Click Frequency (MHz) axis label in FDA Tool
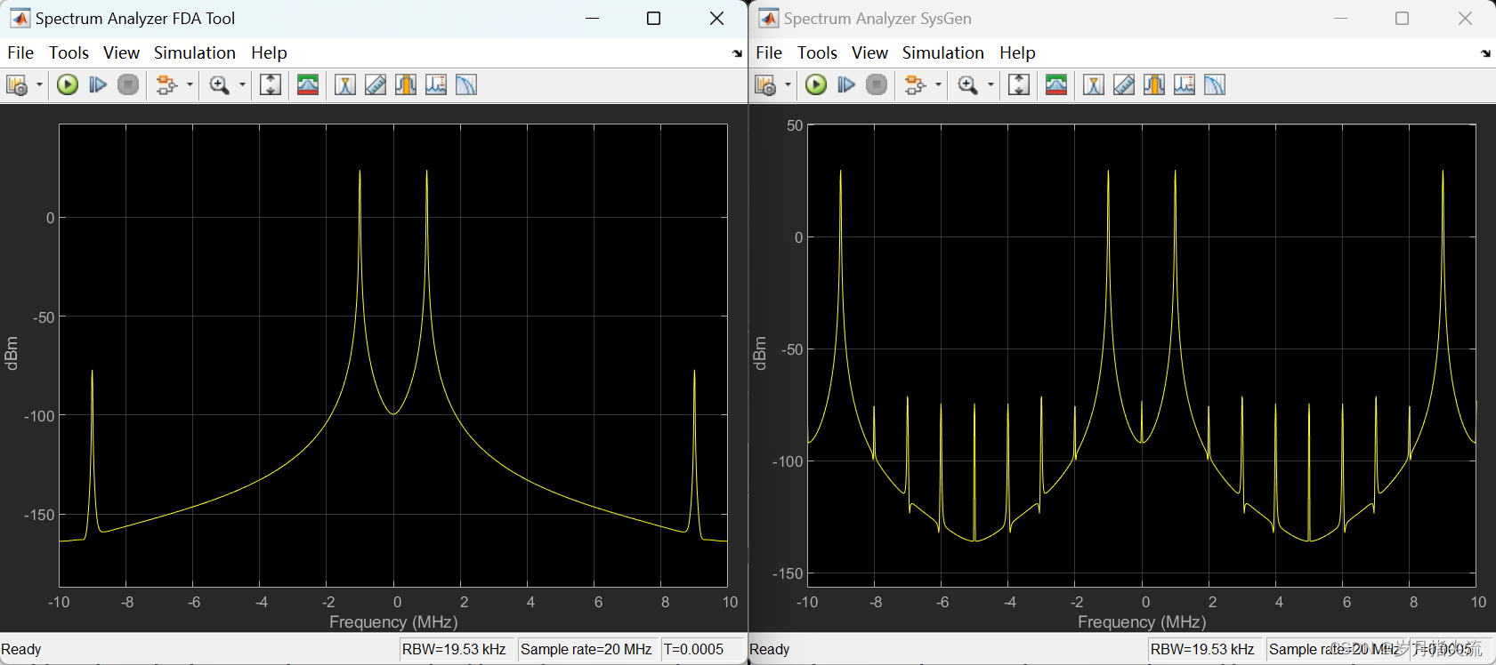 point(393,622)
